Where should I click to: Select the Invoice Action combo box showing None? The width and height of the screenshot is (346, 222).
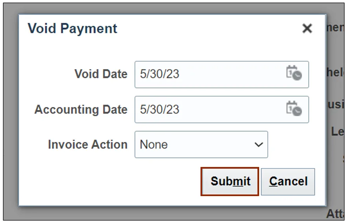point(201,145)
